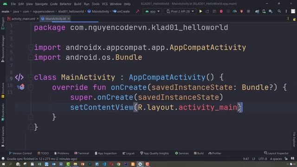Toggle the File Explorer sidebar button
Screen dimensions: 297x167
[294, 139]
